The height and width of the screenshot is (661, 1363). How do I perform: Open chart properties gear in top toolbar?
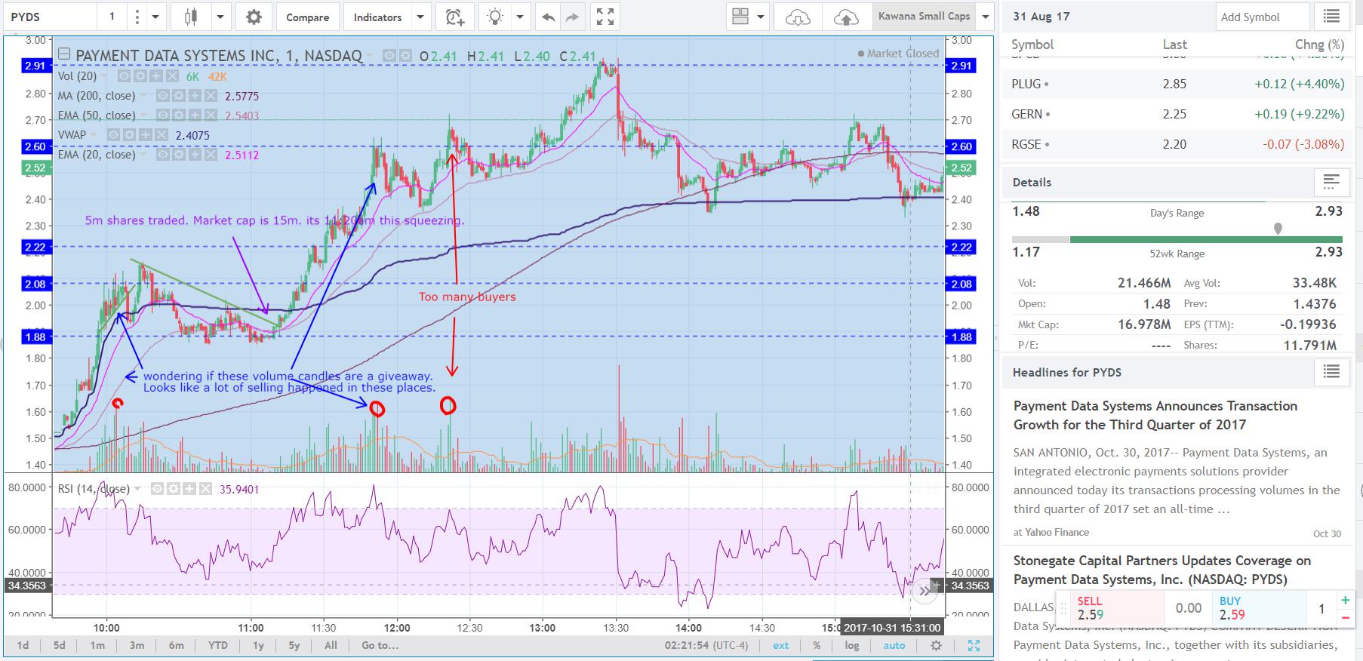(254, 17)
